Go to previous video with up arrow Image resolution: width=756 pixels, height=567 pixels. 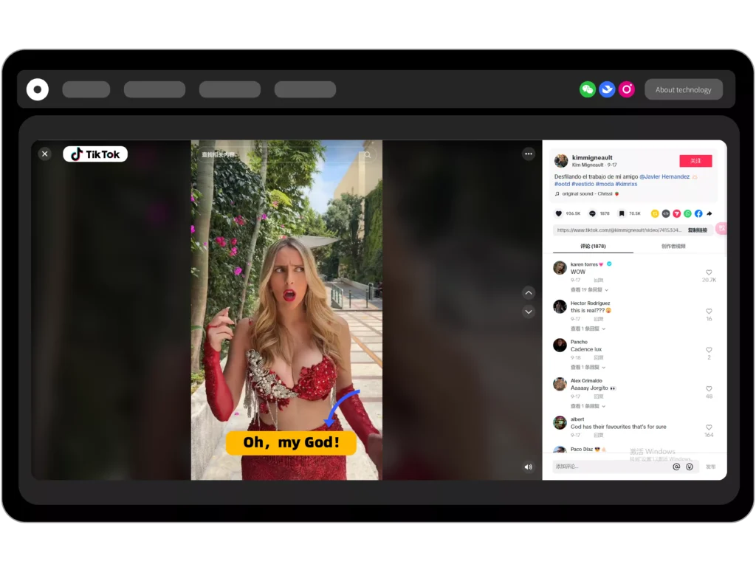pyautogui.click(x=529, y=292)
